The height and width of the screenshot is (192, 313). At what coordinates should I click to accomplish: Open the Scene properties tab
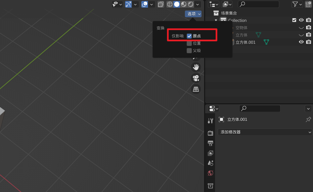(x=210, y=163)
